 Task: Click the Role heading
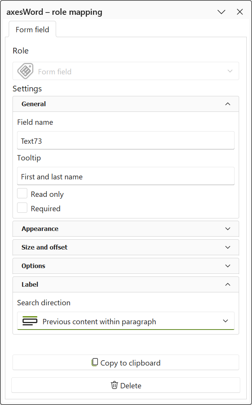click(x=20, y=51)
